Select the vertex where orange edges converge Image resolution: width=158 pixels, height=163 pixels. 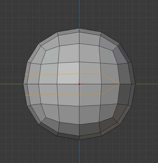[120, 84]
